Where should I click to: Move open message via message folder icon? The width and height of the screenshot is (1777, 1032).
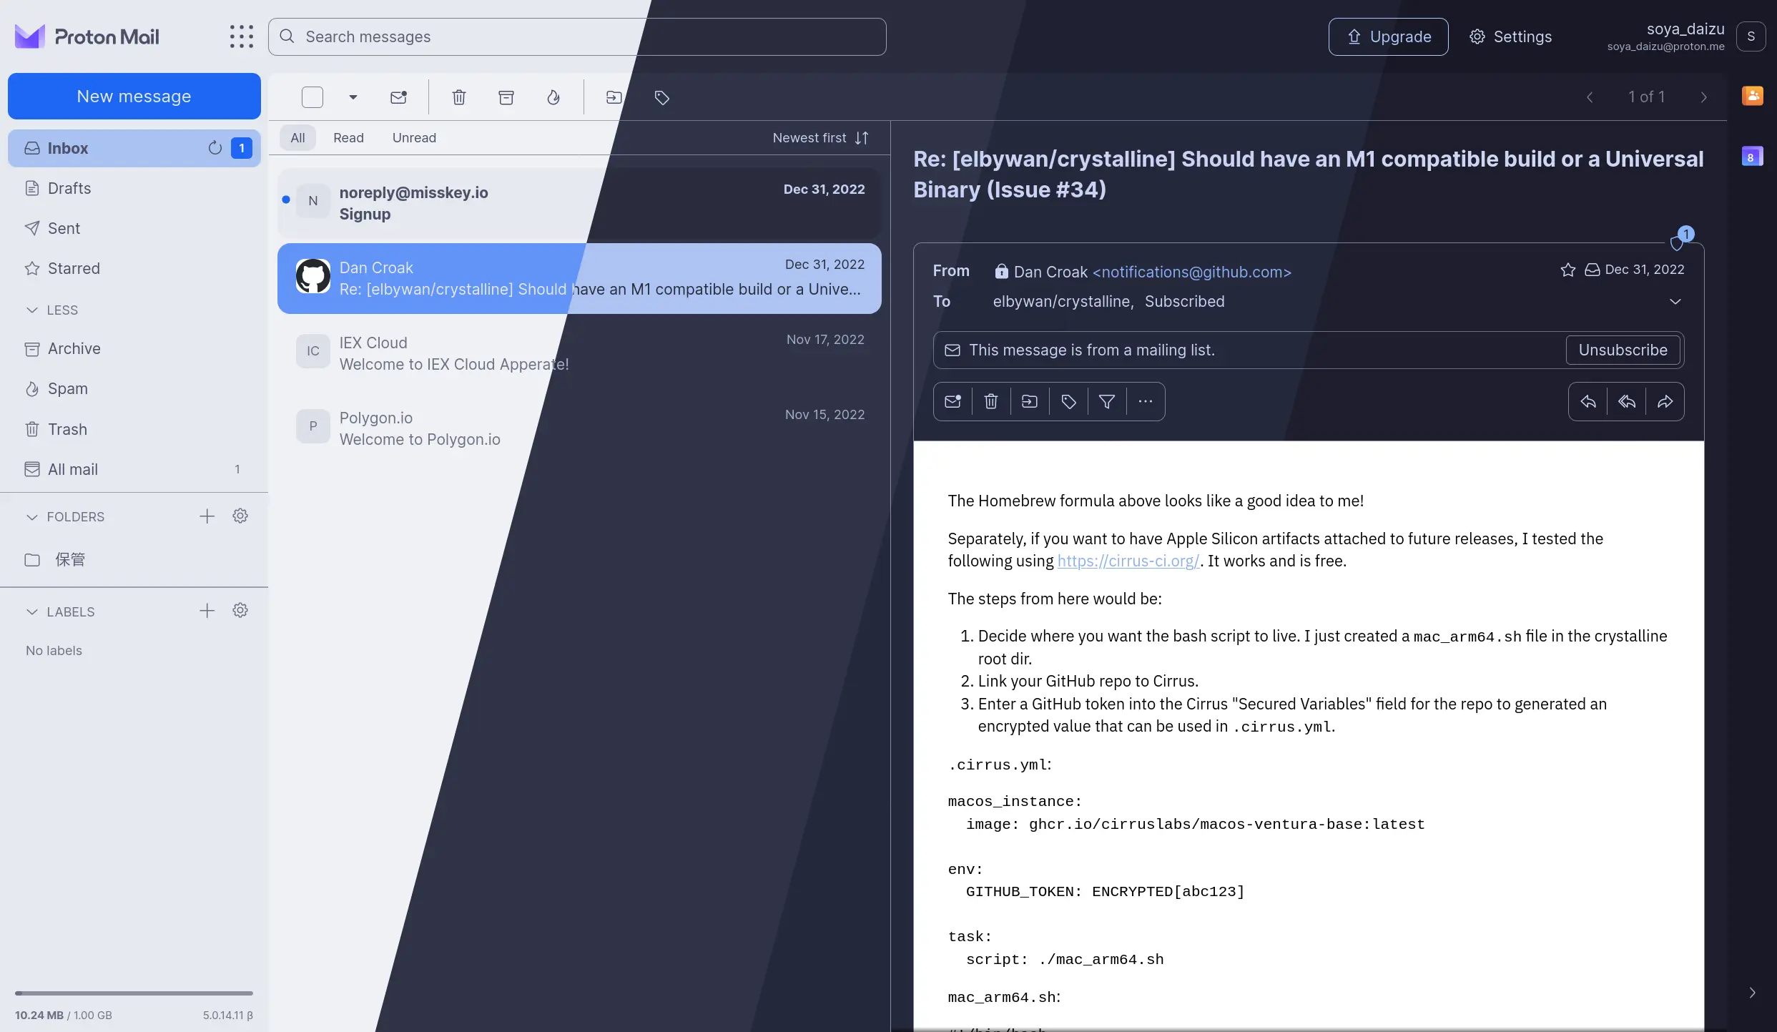click(1030, 401)
